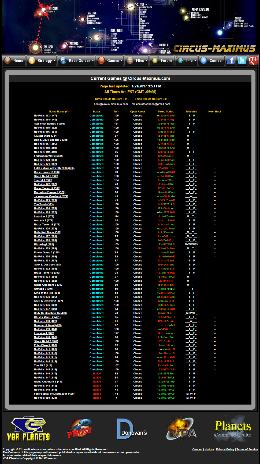Click the planet icon beside Home
Image resolution: width=260 pixels, height=464 pixels.
click(x=8, y=61)
